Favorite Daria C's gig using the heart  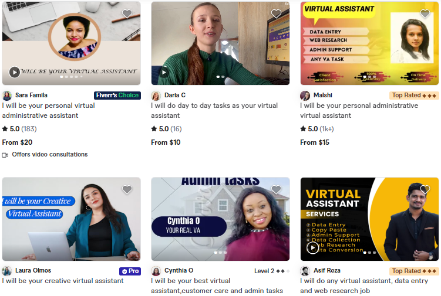coord(276,13)
